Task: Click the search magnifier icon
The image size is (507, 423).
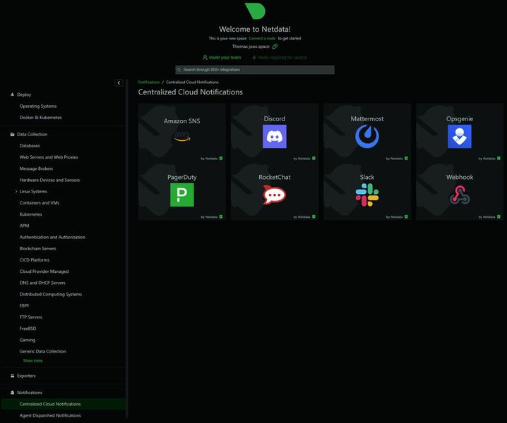Action: pos(179,70)
